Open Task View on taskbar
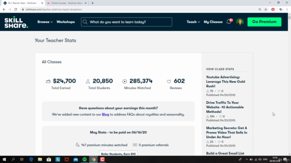291x163 pixels. [x=22, y=159]
